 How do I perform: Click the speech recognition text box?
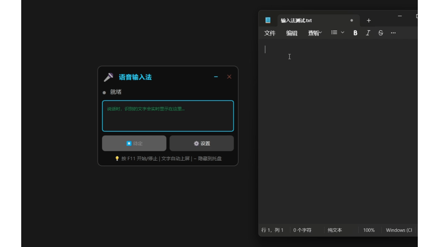(168, 116)
